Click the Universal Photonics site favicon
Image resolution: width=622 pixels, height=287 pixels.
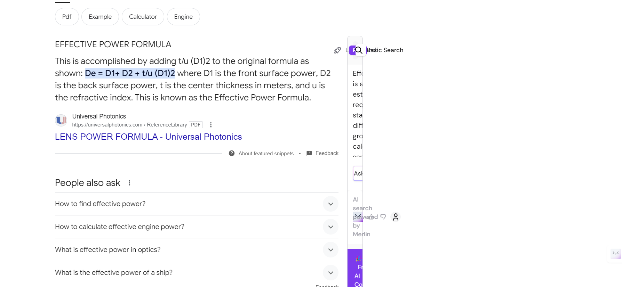pyautogui.click(x=61, y=120)
